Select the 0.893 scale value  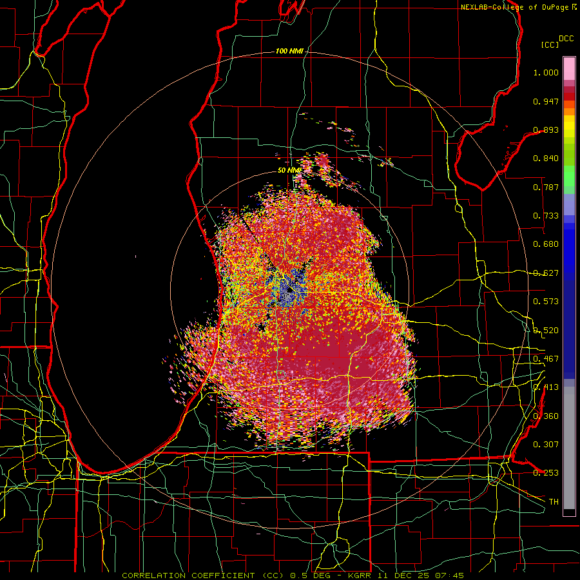pos(546,130)
